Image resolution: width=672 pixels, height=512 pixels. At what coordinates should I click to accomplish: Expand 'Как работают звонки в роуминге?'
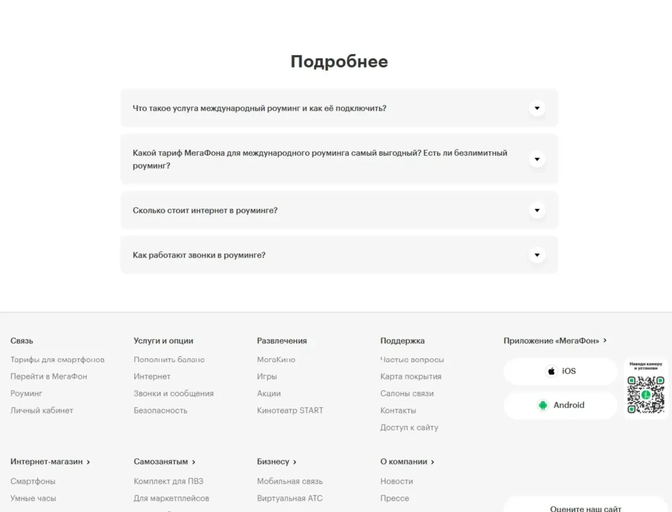click(339, 255)
